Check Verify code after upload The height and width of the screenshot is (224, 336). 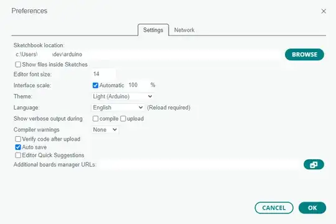click(18, 139)
